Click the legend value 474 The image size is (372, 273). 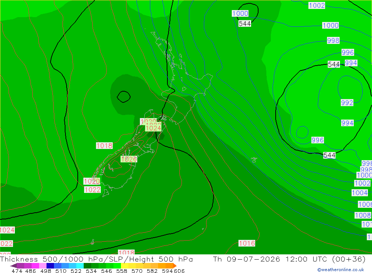point(17,271)
